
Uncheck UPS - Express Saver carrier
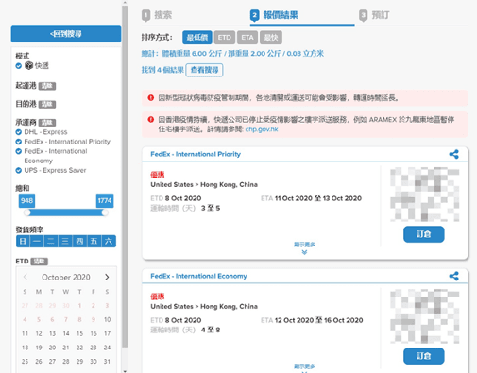[x=19, y=170]
